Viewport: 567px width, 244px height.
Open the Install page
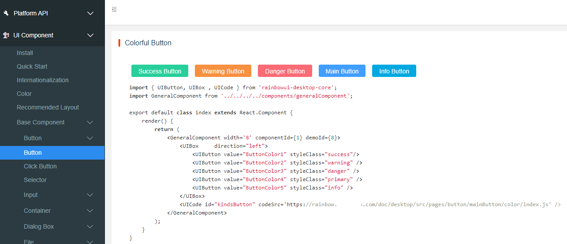(25, 53)
